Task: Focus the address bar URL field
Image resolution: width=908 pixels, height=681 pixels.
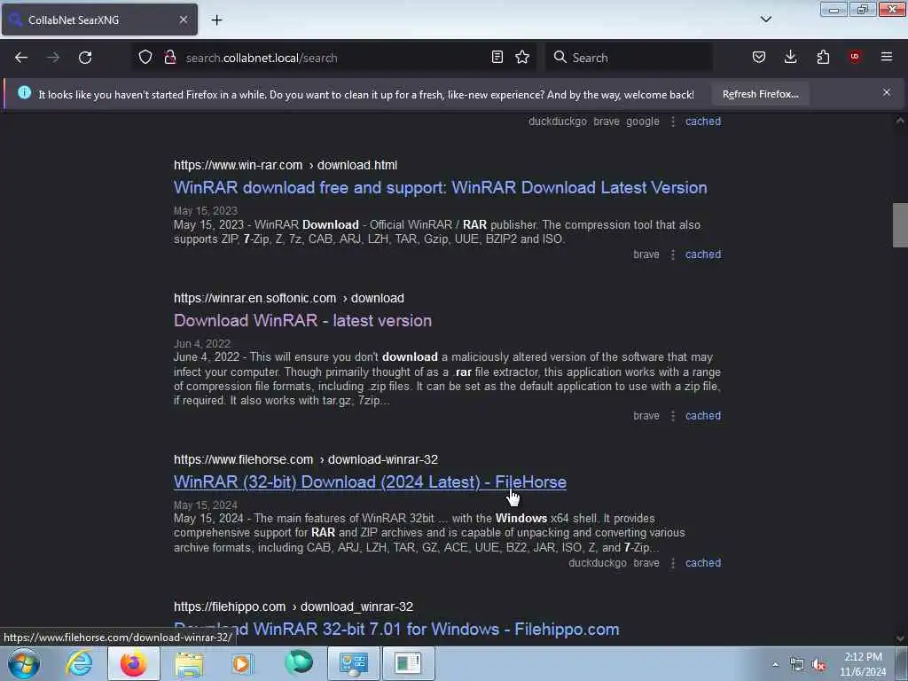Action: (x=336, y=58)
